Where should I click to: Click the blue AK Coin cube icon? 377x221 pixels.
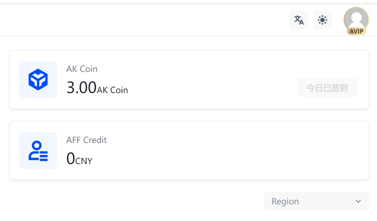click(x=38, y=80)
